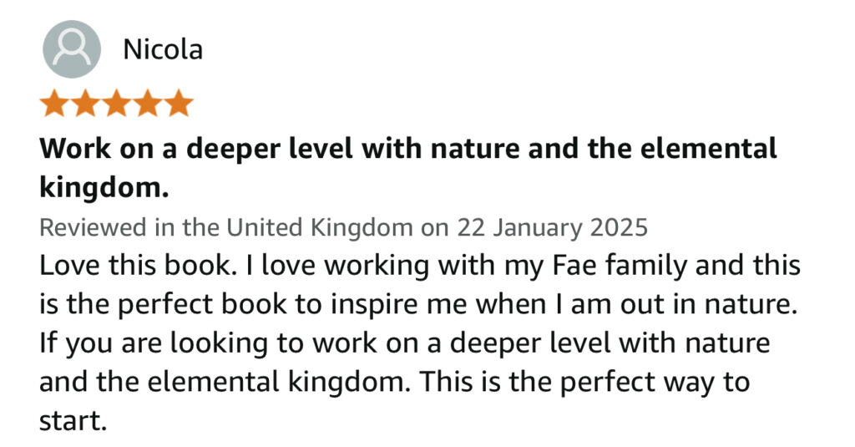The width and height of the screenshot is (855, 447).
Task: Open the reviewer name Nicola
Action: [163, 49]
